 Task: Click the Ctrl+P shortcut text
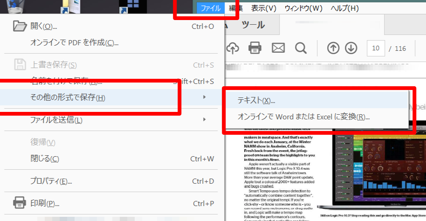click(x=204, y=204)
